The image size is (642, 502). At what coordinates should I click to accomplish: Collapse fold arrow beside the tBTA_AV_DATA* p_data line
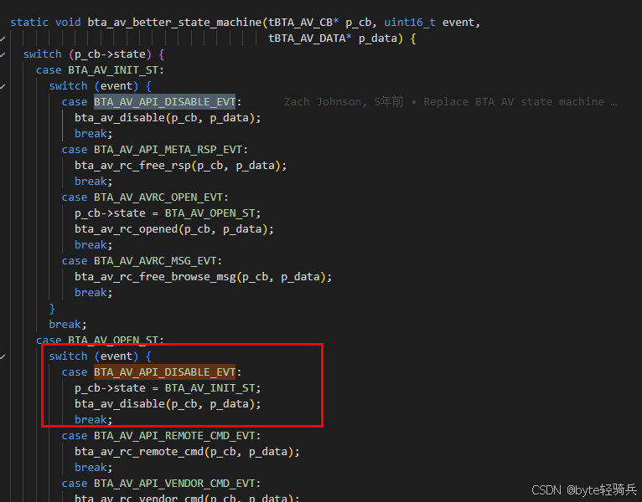tap(3, 38)
